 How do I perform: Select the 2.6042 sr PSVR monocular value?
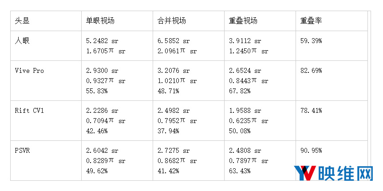pyautogui.click(x=102, y=151)
